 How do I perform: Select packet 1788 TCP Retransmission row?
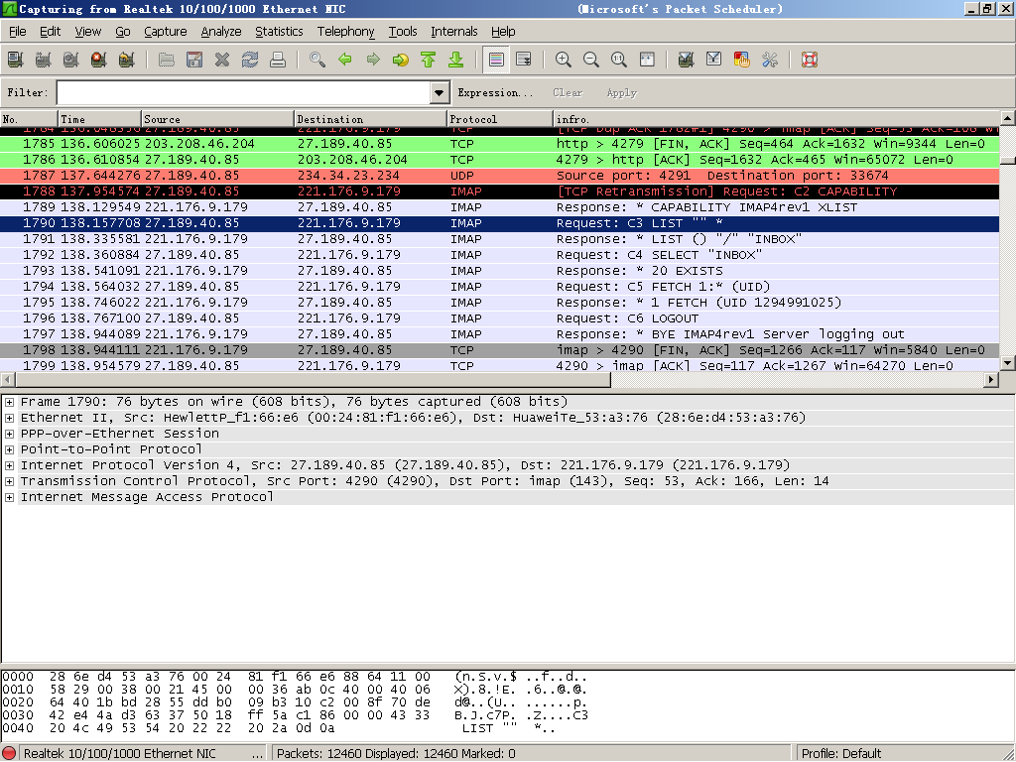(x=500, y=191)
